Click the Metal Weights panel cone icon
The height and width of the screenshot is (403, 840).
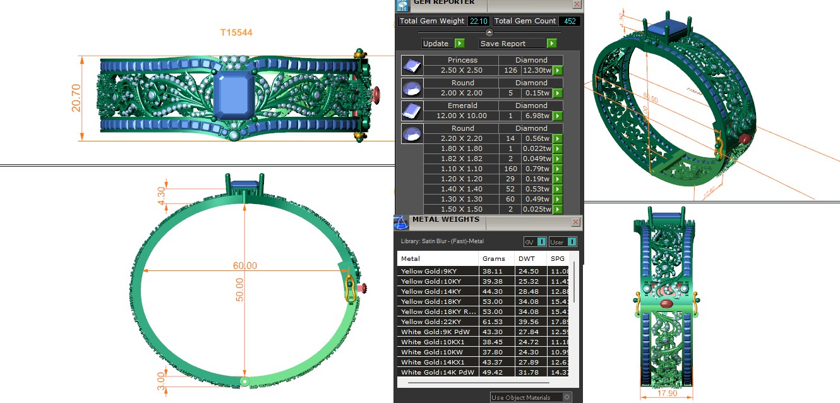point(400,222)
